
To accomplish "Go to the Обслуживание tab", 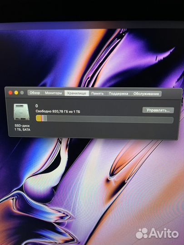I will click(x=146, y=94).
